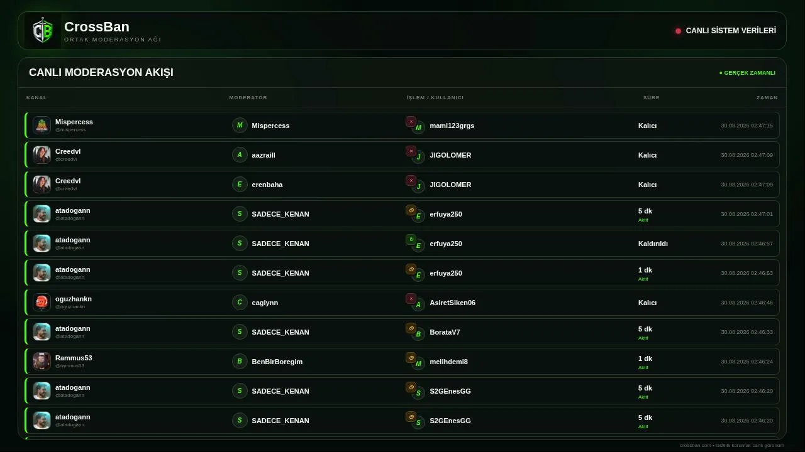Click the green unban icon beside erfuya250

click(411, 240)
